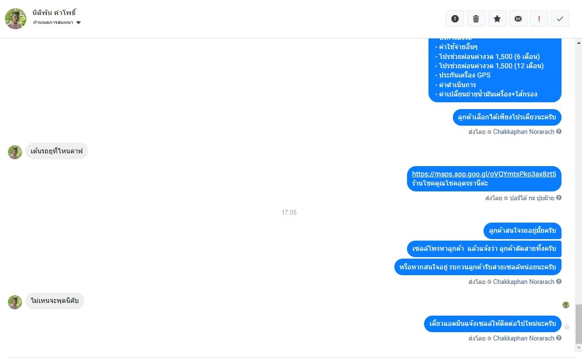Mark conversation unread with envelope icon
Viewport: 582px width, 358px height.
(518, 19)
